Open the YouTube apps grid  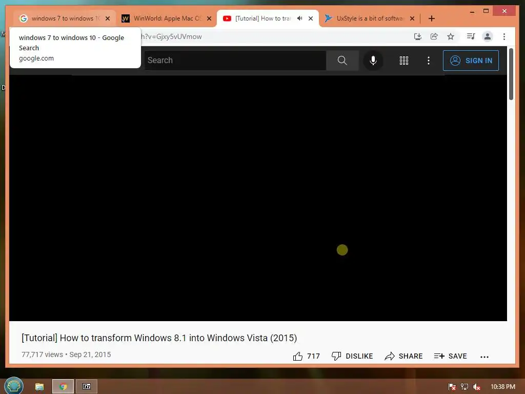pyautogui.click(x=404, y=61)
